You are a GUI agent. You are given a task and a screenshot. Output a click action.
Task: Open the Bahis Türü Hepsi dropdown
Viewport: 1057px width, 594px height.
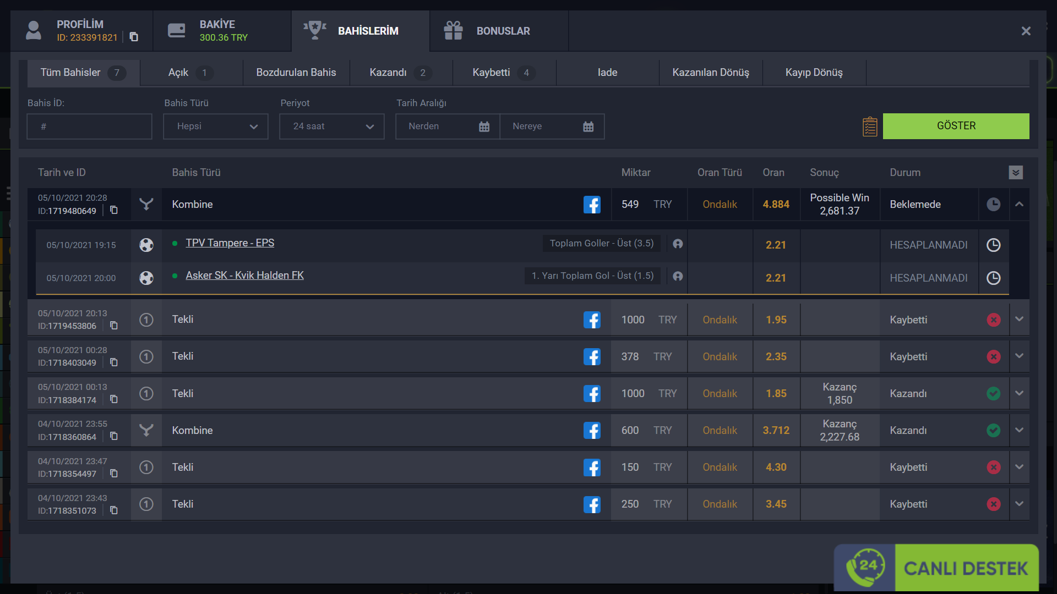216,127
